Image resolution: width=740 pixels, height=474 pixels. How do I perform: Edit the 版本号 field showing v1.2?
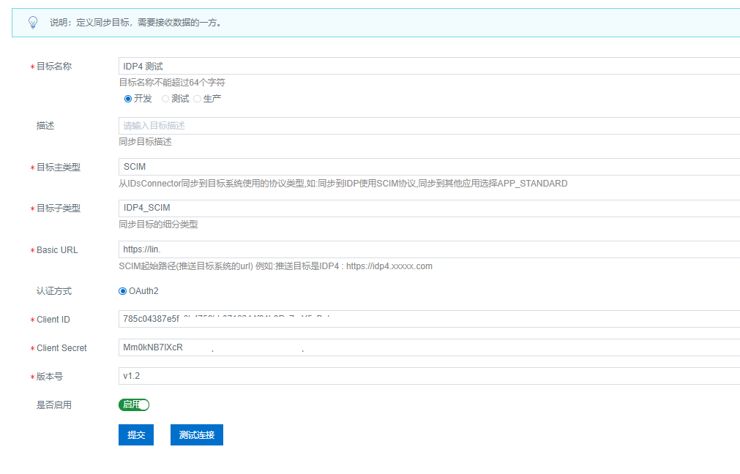pos(428,376)
